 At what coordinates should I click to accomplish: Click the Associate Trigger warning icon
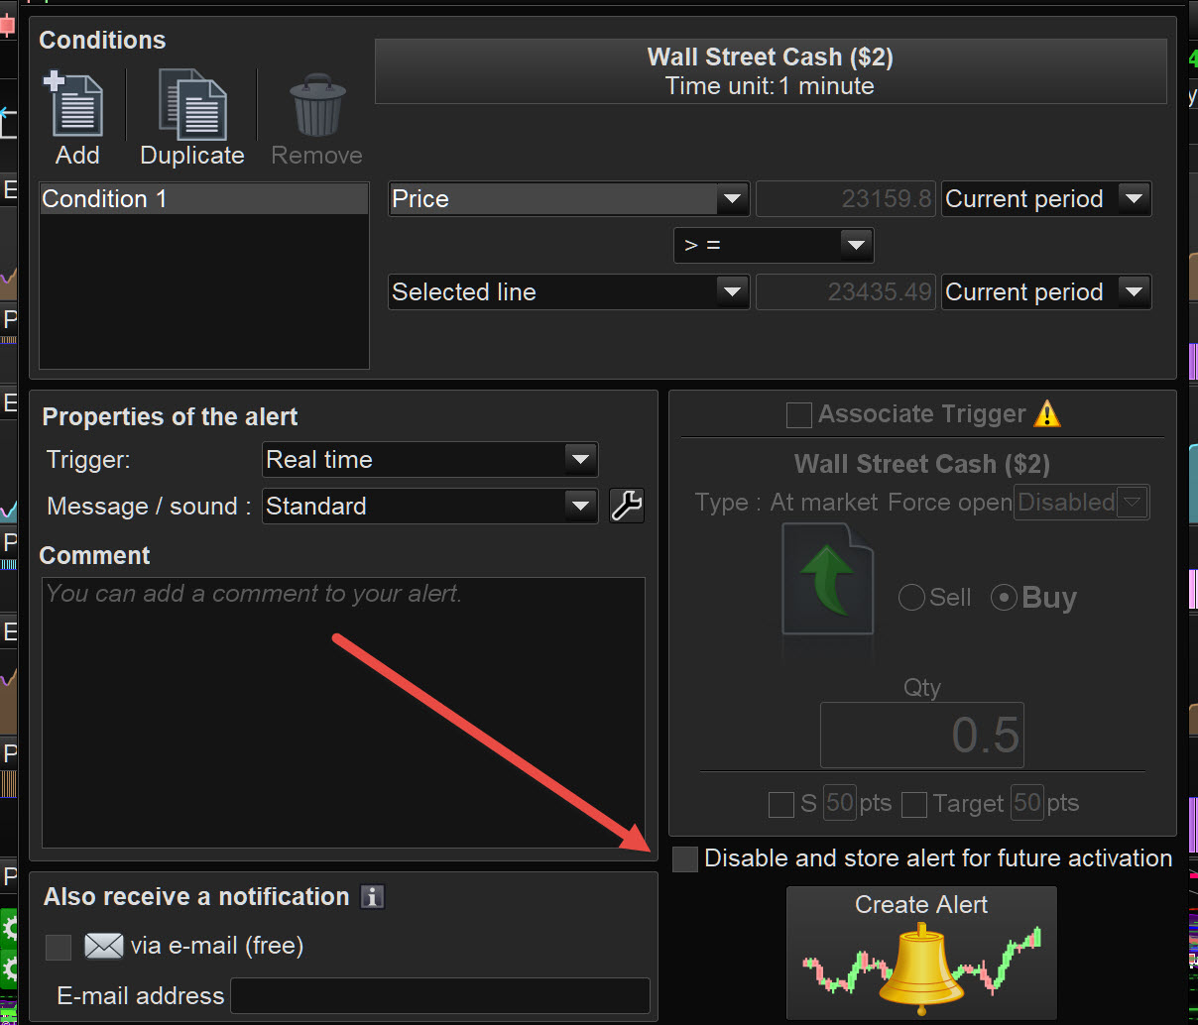(1047, 413)
